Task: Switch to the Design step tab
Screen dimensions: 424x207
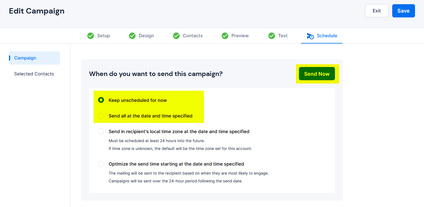Action: click(142, 36)
